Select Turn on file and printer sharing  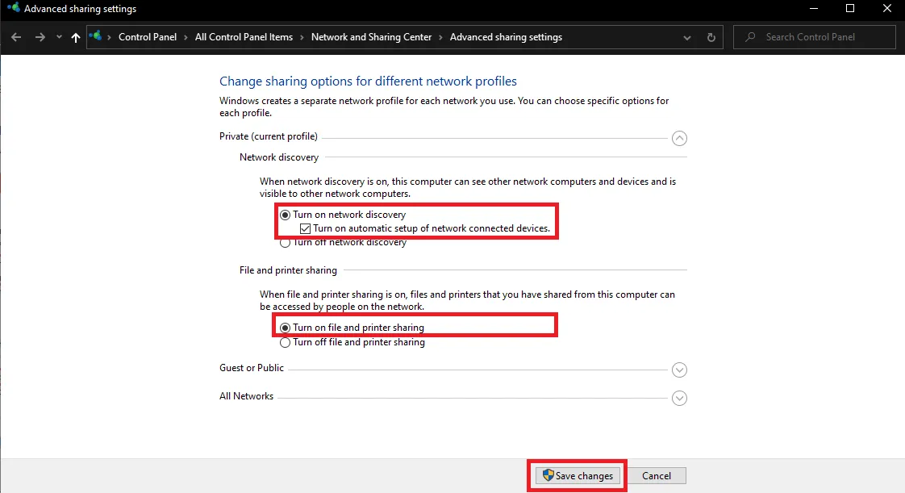(x=285, y=328)
